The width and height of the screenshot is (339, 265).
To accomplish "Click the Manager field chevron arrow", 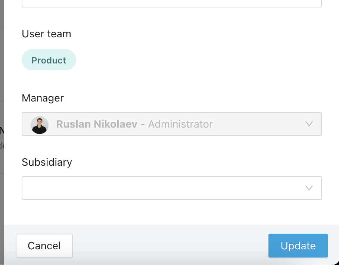I will click(309, 124).
